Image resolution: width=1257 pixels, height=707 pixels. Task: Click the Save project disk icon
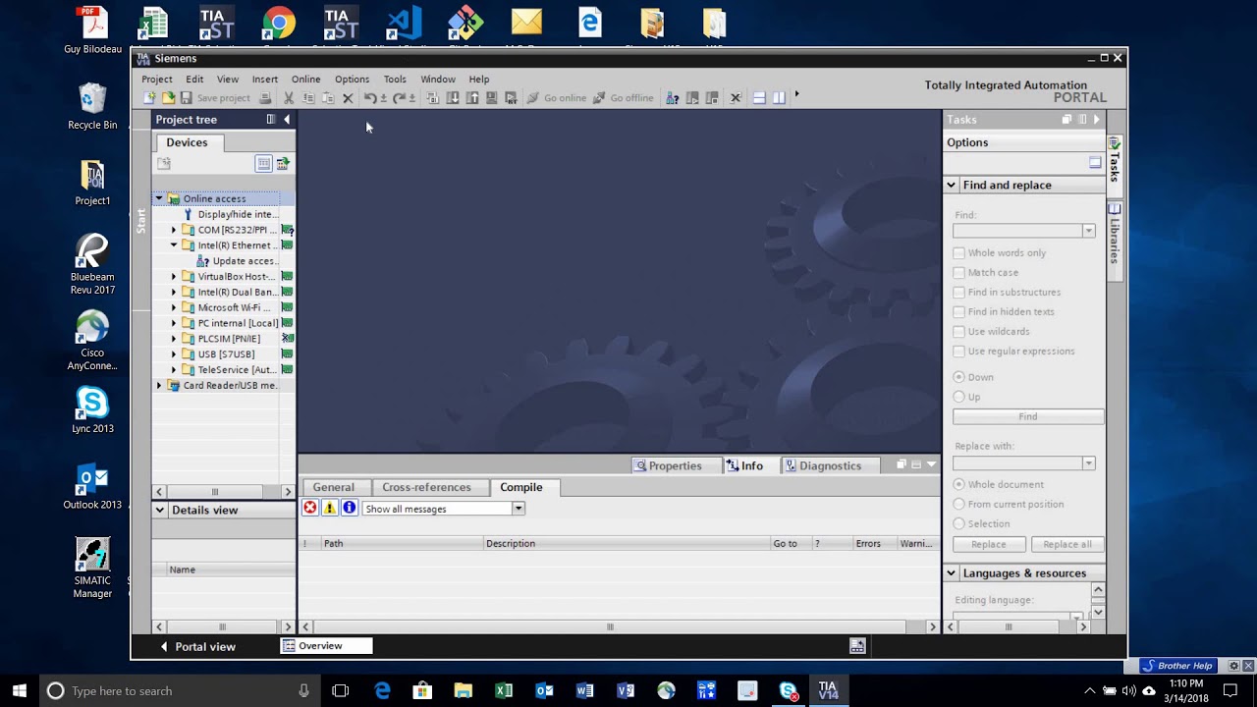[186, 98]
